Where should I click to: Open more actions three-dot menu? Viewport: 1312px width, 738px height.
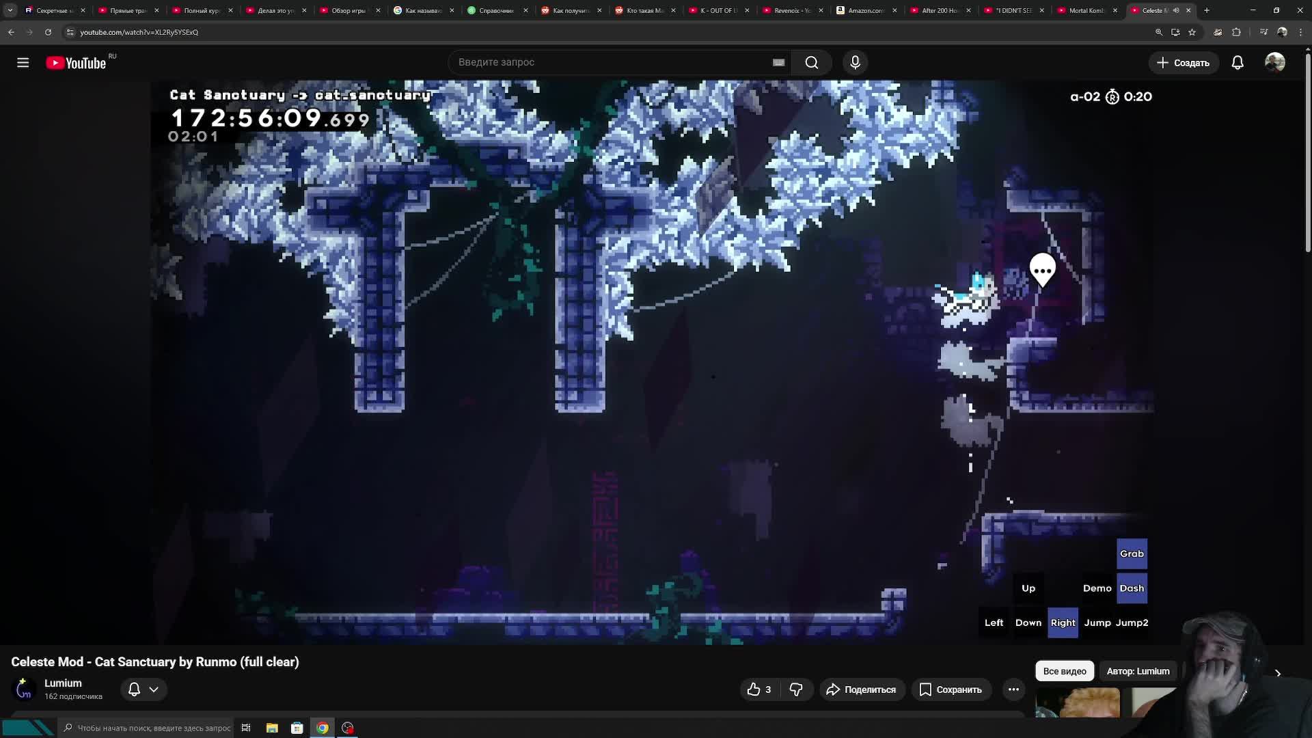pos(1013,689)
